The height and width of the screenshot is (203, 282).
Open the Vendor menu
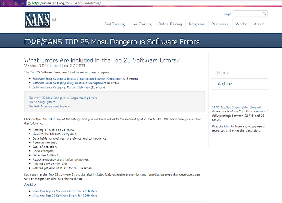click(x=241, y=24)
